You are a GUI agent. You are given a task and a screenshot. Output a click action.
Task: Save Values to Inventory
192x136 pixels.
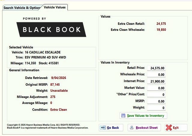143,116
